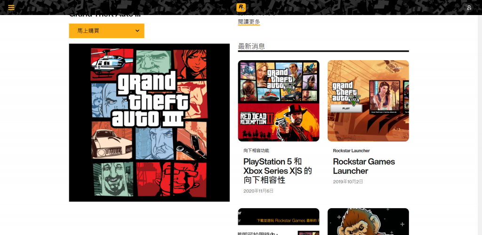This screenshot has width=482, height=235.
Task: Open the bottom-left partially visible news card
Action: click(279, 221)
